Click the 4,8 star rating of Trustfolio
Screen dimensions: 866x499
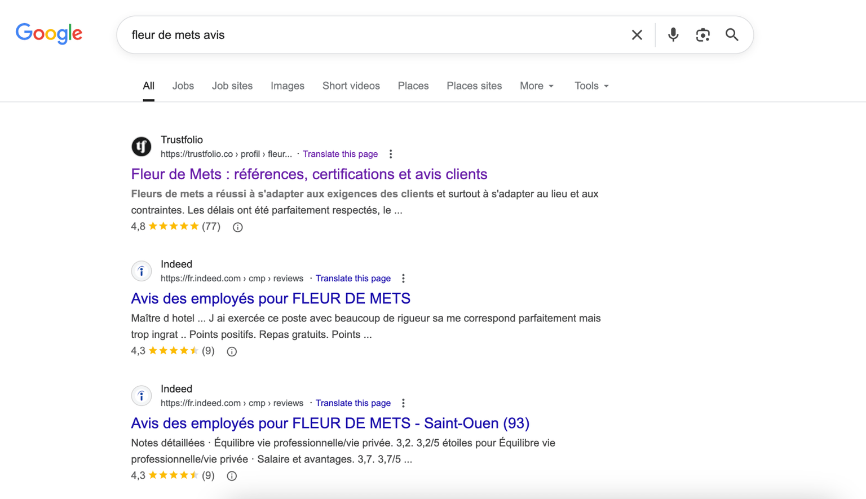pyautogui.click(x=175, y=227)
